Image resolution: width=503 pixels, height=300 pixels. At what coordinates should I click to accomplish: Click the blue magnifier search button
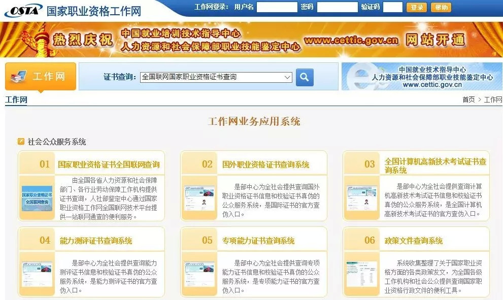pyautogui.click(x=305, y=77)
